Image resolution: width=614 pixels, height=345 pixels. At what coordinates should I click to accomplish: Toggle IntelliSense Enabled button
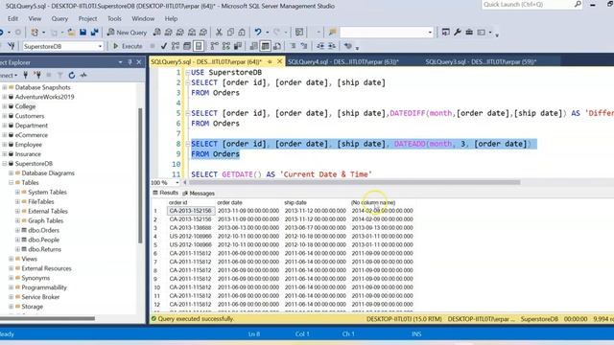coord(199,46)
